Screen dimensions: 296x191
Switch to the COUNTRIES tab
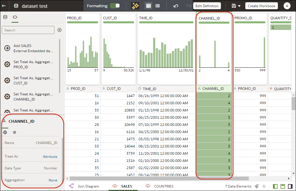point(163,186)
